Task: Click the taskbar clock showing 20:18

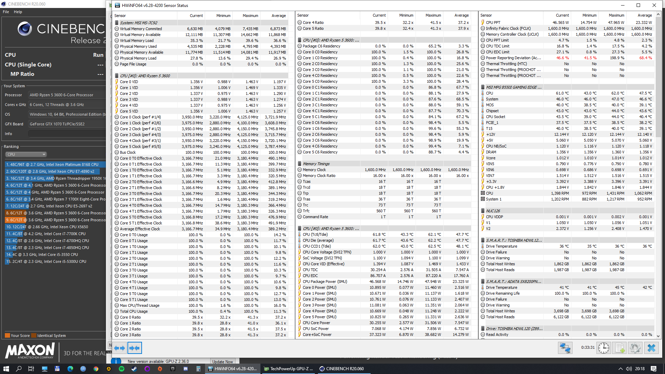Action: coord(639,369)
